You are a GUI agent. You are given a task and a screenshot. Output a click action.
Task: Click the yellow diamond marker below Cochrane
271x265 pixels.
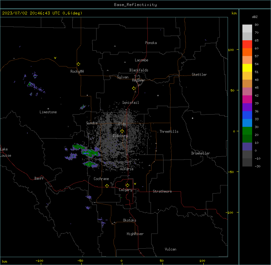(x=107, y=186)
